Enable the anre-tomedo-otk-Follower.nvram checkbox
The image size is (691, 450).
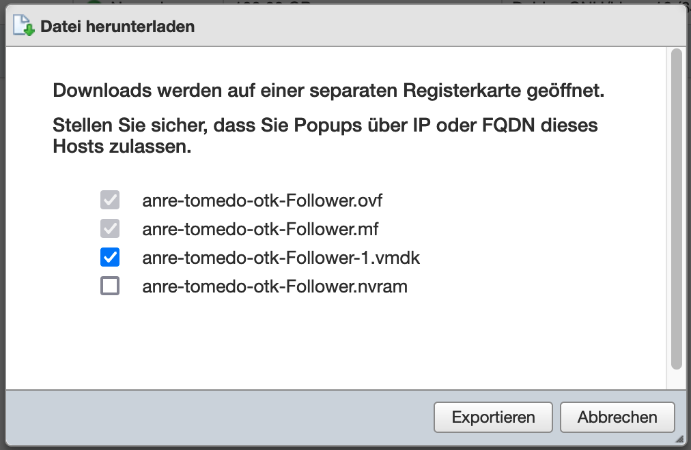pyautogui.click(x=110, y=286)
